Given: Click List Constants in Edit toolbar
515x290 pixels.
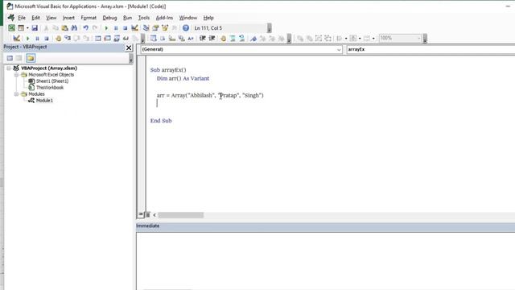Looking at the screenshot, I should [163, 39].
